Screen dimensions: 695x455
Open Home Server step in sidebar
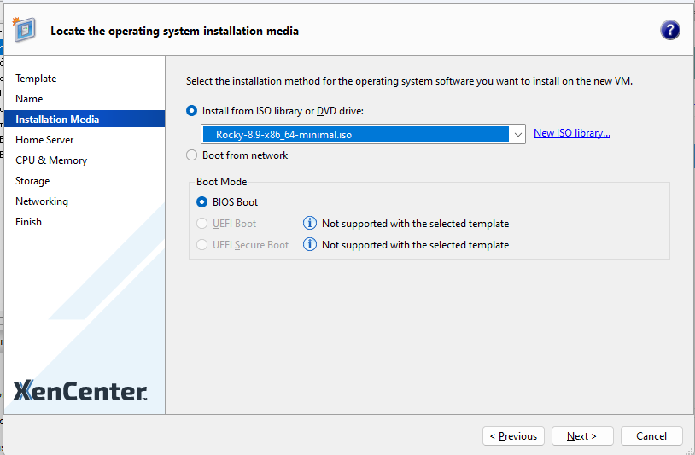tap(44, 140)
